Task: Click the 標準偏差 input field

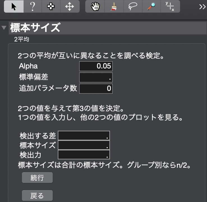Action: (96, 77)
